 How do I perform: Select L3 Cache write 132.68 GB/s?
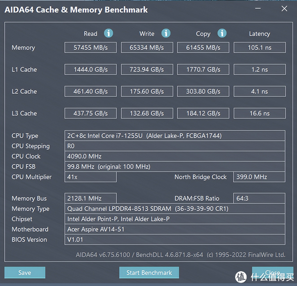click(147, 113)
